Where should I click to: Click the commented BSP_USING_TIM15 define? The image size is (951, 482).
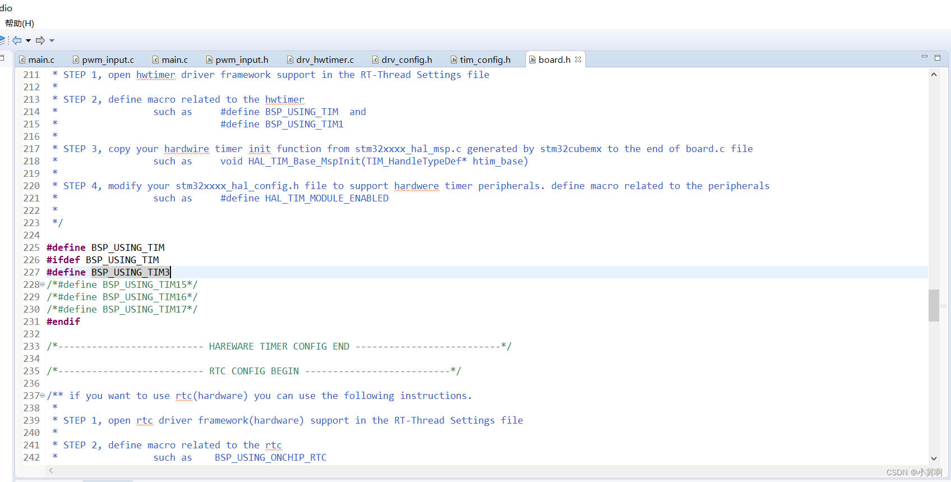coord(122,284)
